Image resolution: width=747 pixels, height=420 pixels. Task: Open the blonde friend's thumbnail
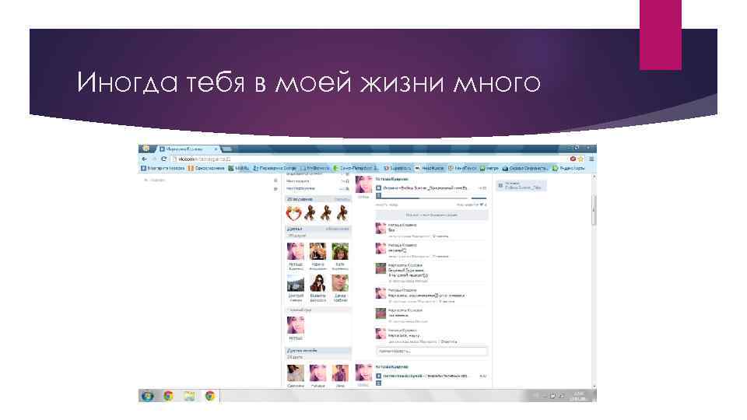(317, 251)
